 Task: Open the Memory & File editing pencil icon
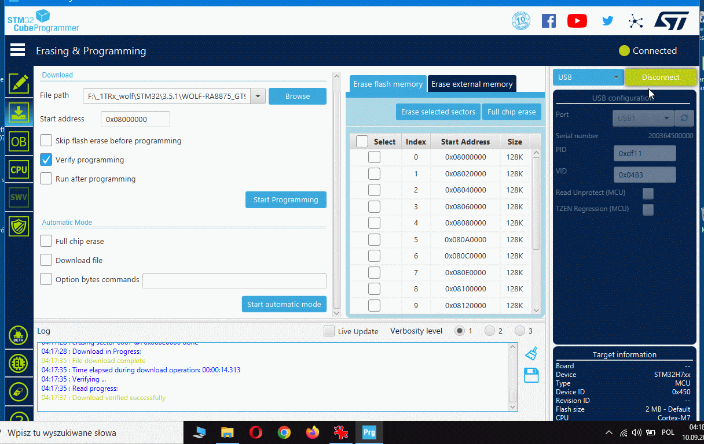(x=19, y=84)
